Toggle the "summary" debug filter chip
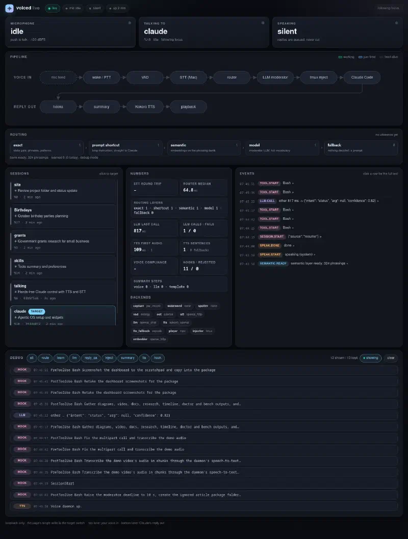This screenshot has width=408, height=539. point(127,358)
